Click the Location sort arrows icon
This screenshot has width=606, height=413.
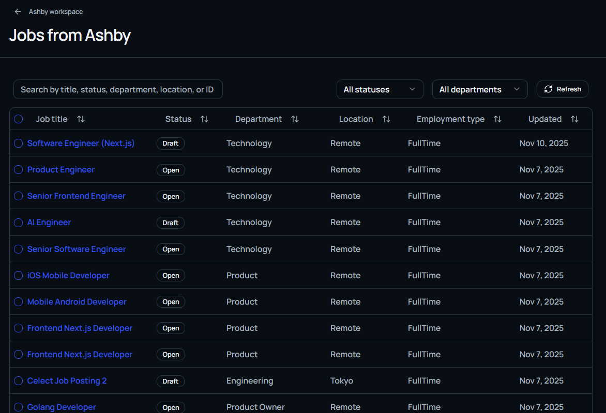click(386, 119)
